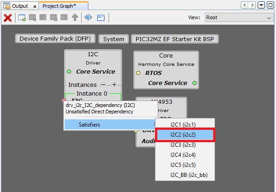Image resolution: width=276 pixels, height=192 pixels.
Task: Click the red X delete component icon
Action: coord(8,18)
